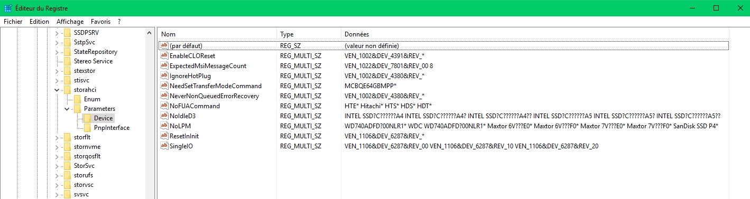This screenshot has width=750, height=199.
Task: Open the Edition menu
Action: tap(40, 22)
